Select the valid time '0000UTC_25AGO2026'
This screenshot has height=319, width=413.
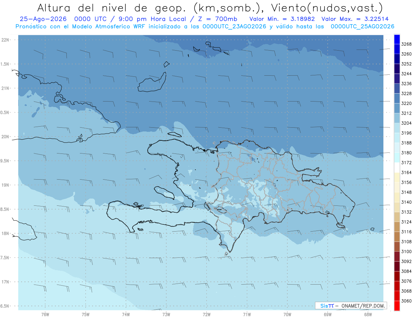point(362,26)
